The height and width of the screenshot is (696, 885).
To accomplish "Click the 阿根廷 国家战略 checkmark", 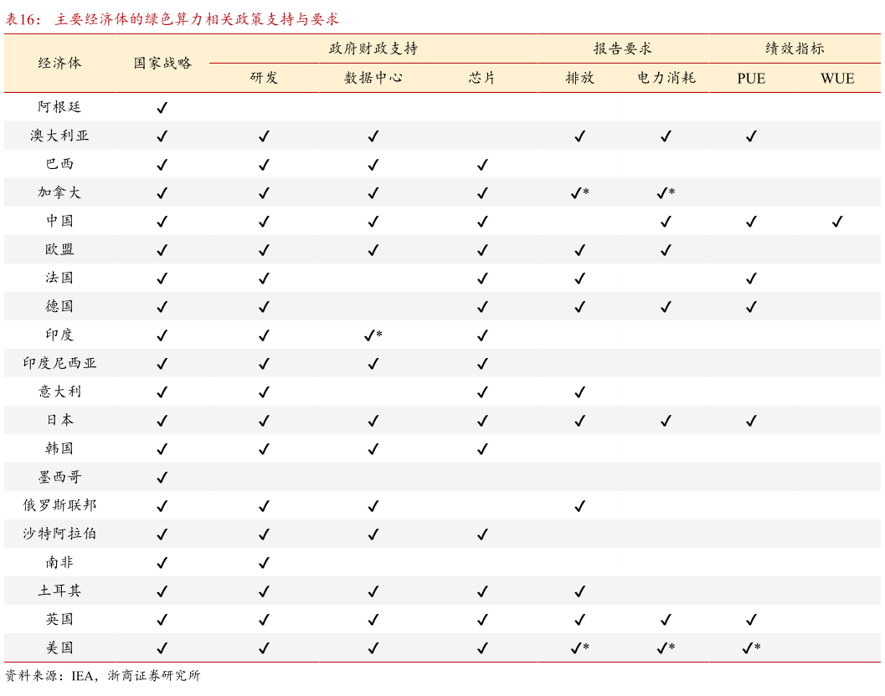I will tap(162, 108).
